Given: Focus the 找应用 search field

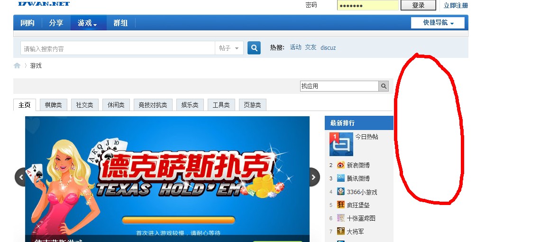Looking at the screenshot, I should pos(339,86).
